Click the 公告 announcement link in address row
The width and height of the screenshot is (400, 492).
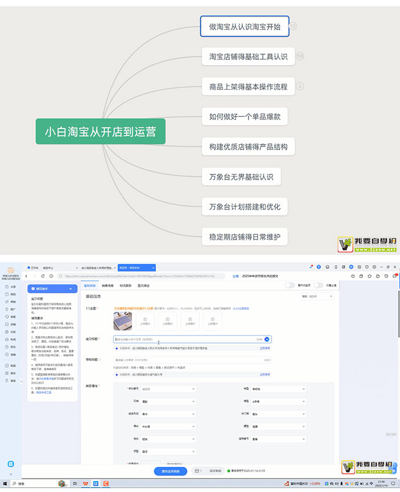pos(235,276)
